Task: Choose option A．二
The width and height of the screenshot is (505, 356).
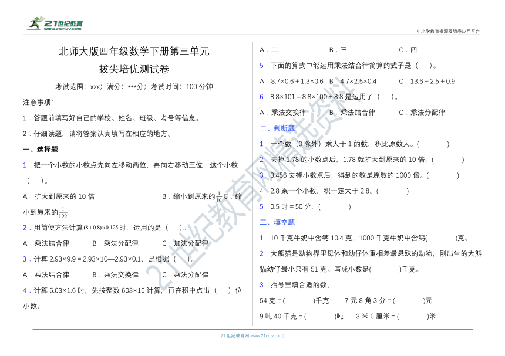Action: coord(269,50)
